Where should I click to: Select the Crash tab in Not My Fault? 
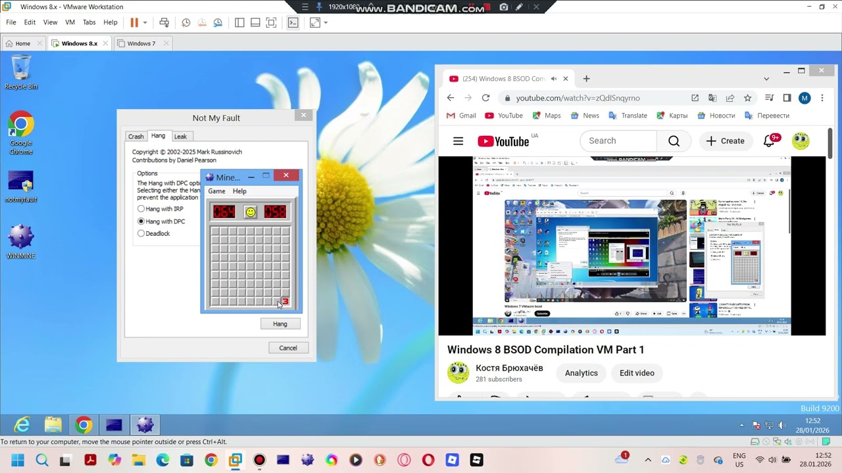coord(136,136)
